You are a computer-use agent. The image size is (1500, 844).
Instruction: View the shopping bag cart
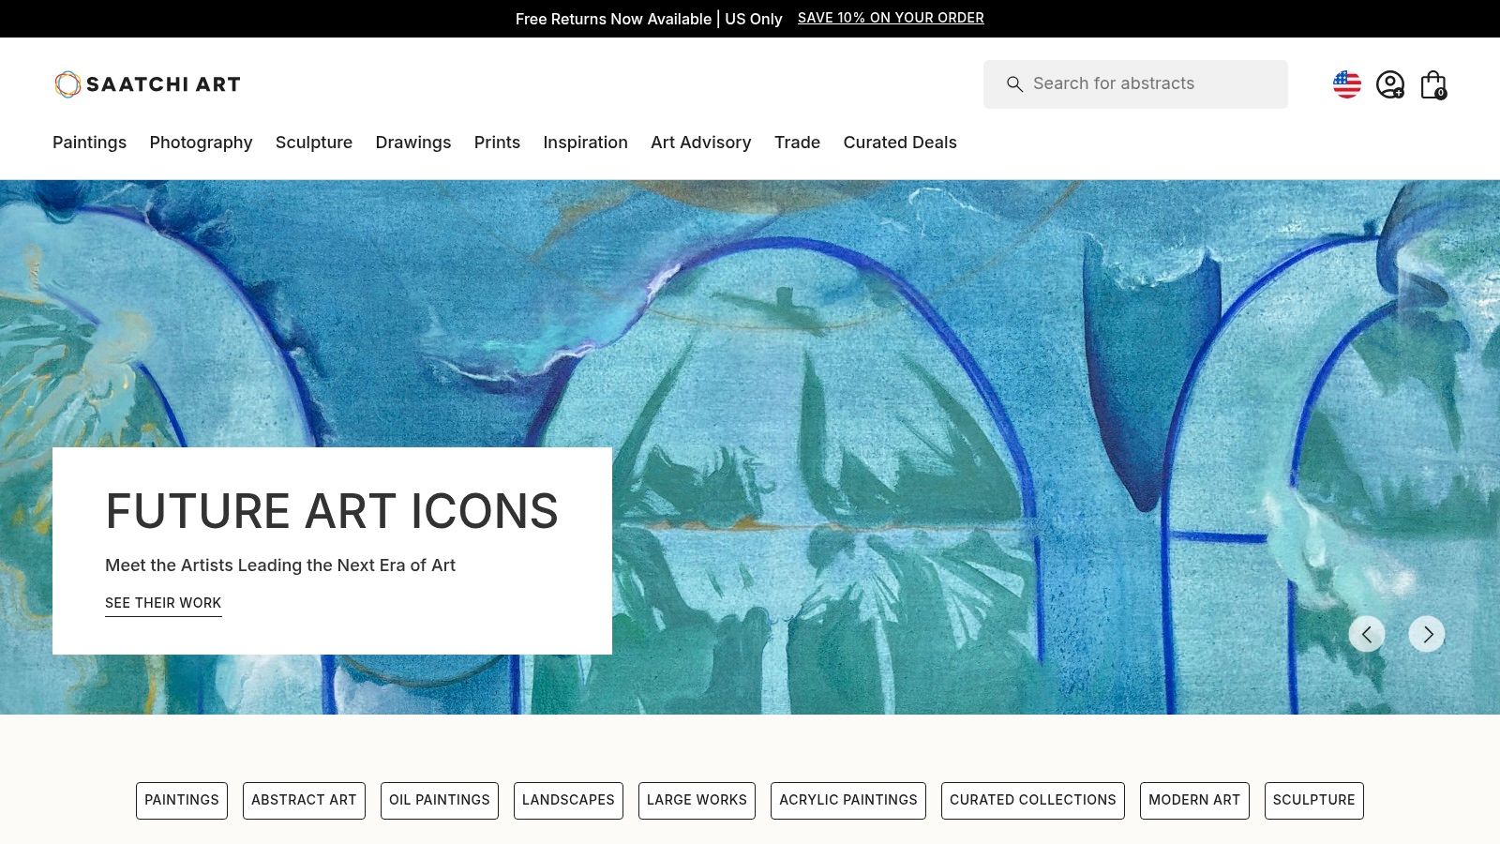coord(1433,84)
